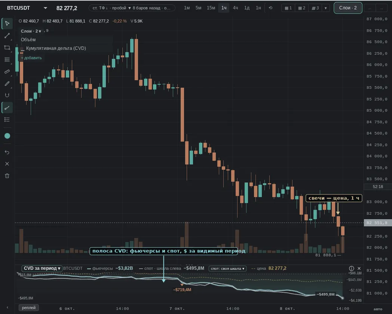Viewport: 392px width, 314px height.
Task: Choose layout preset 1
Action: coord(288,8)
